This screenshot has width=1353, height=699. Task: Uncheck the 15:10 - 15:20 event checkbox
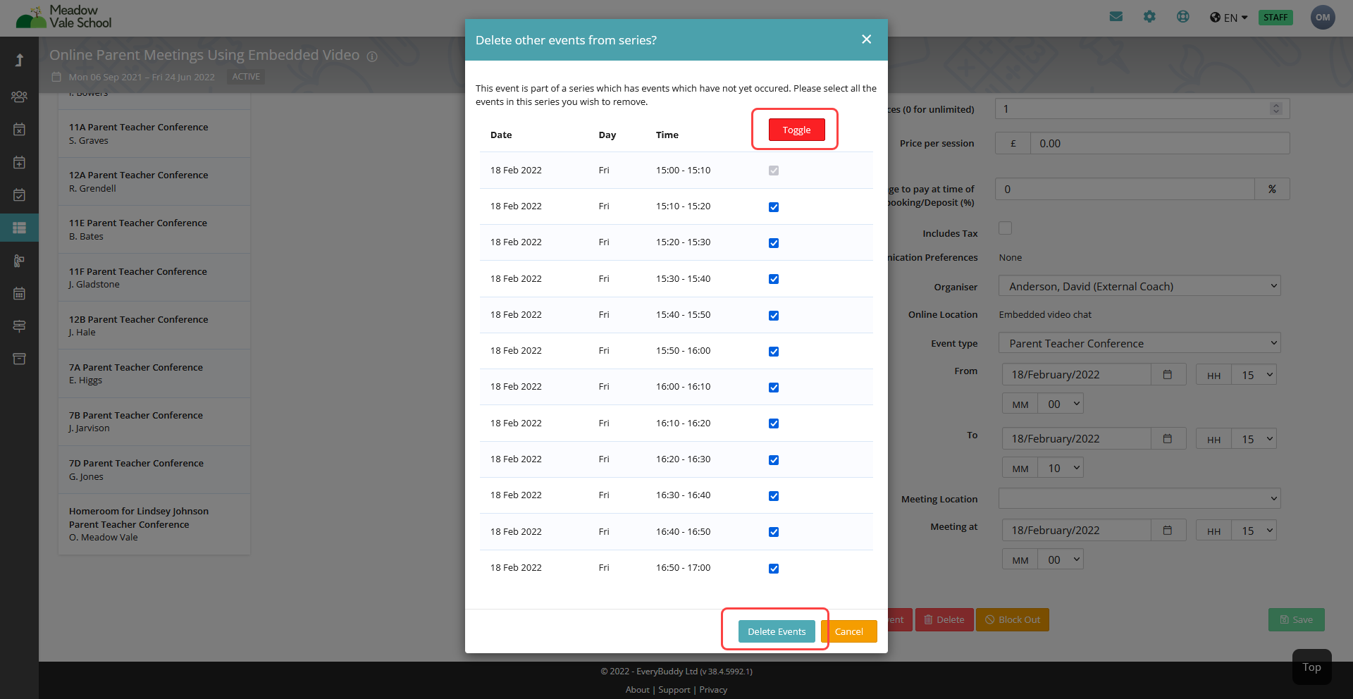(x=774, y=207)
